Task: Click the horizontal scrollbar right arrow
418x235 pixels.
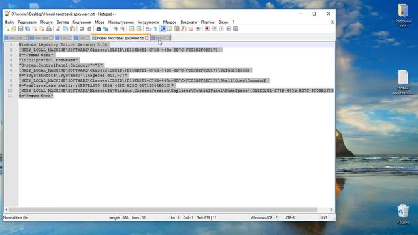Action: tap(332, 210)
